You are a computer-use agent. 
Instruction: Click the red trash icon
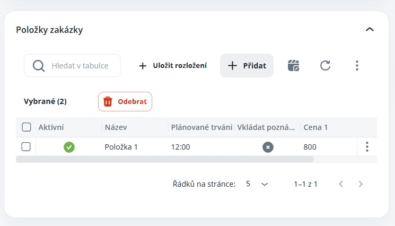108,101
